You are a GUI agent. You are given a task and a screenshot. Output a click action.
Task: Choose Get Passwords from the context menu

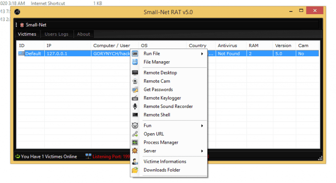(x=158, y=90)
